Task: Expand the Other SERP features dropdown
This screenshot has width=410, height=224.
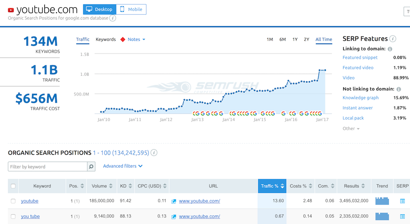Action: [351, 128]
